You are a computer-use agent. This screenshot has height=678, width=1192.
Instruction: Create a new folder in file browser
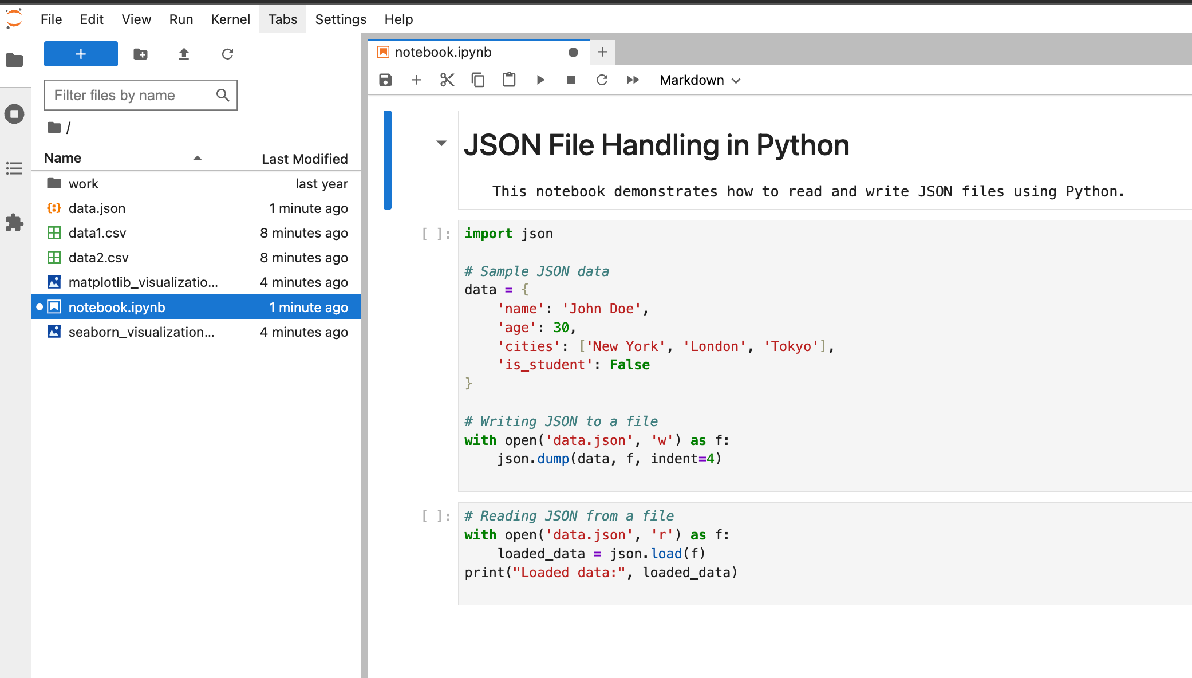click(x=140, y=53)
